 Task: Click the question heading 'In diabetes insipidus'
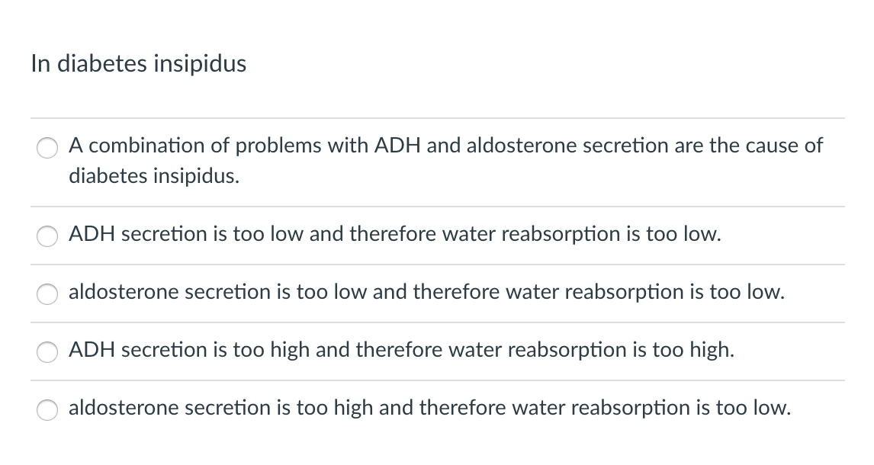point(139,63)
